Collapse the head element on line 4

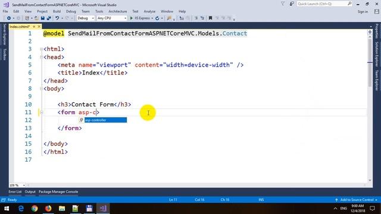point(41,57)
